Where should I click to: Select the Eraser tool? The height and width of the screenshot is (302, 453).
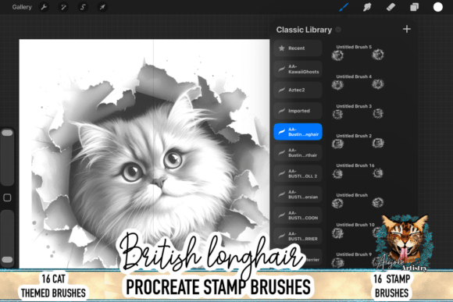(x=391, y=7)
